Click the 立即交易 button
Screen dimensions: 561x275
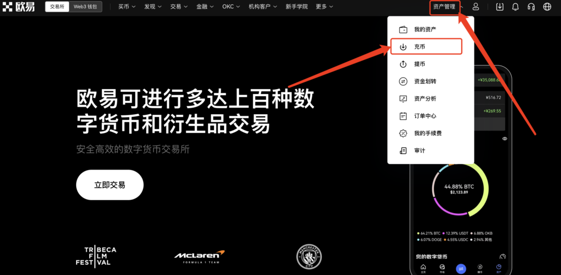point(110,185)
